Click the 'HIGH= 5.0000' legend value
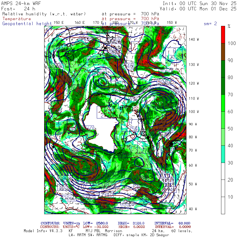The image size is (238, 238). pos(132,227)
